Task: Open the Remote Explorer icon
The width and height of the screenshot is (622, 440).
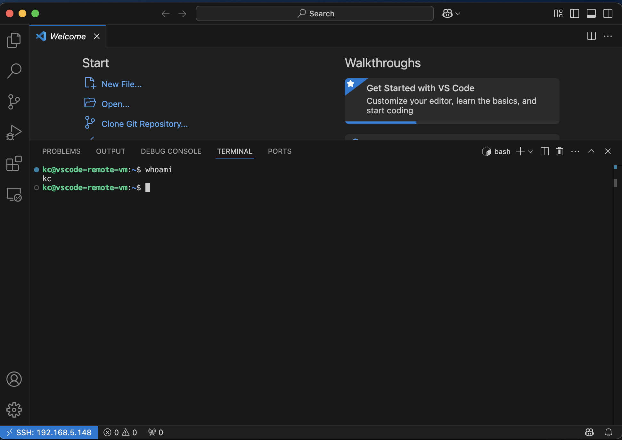Action: (14, 194)
